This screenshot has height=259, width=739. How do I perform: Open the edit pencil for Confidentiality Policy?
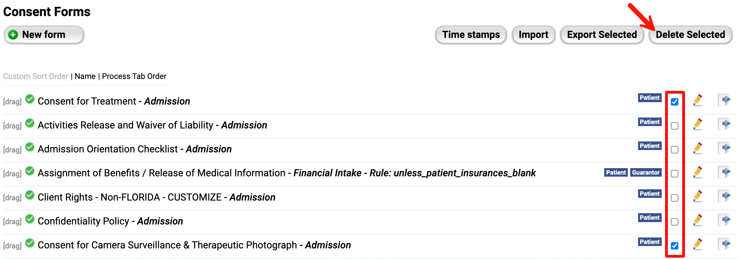[698, 220]
